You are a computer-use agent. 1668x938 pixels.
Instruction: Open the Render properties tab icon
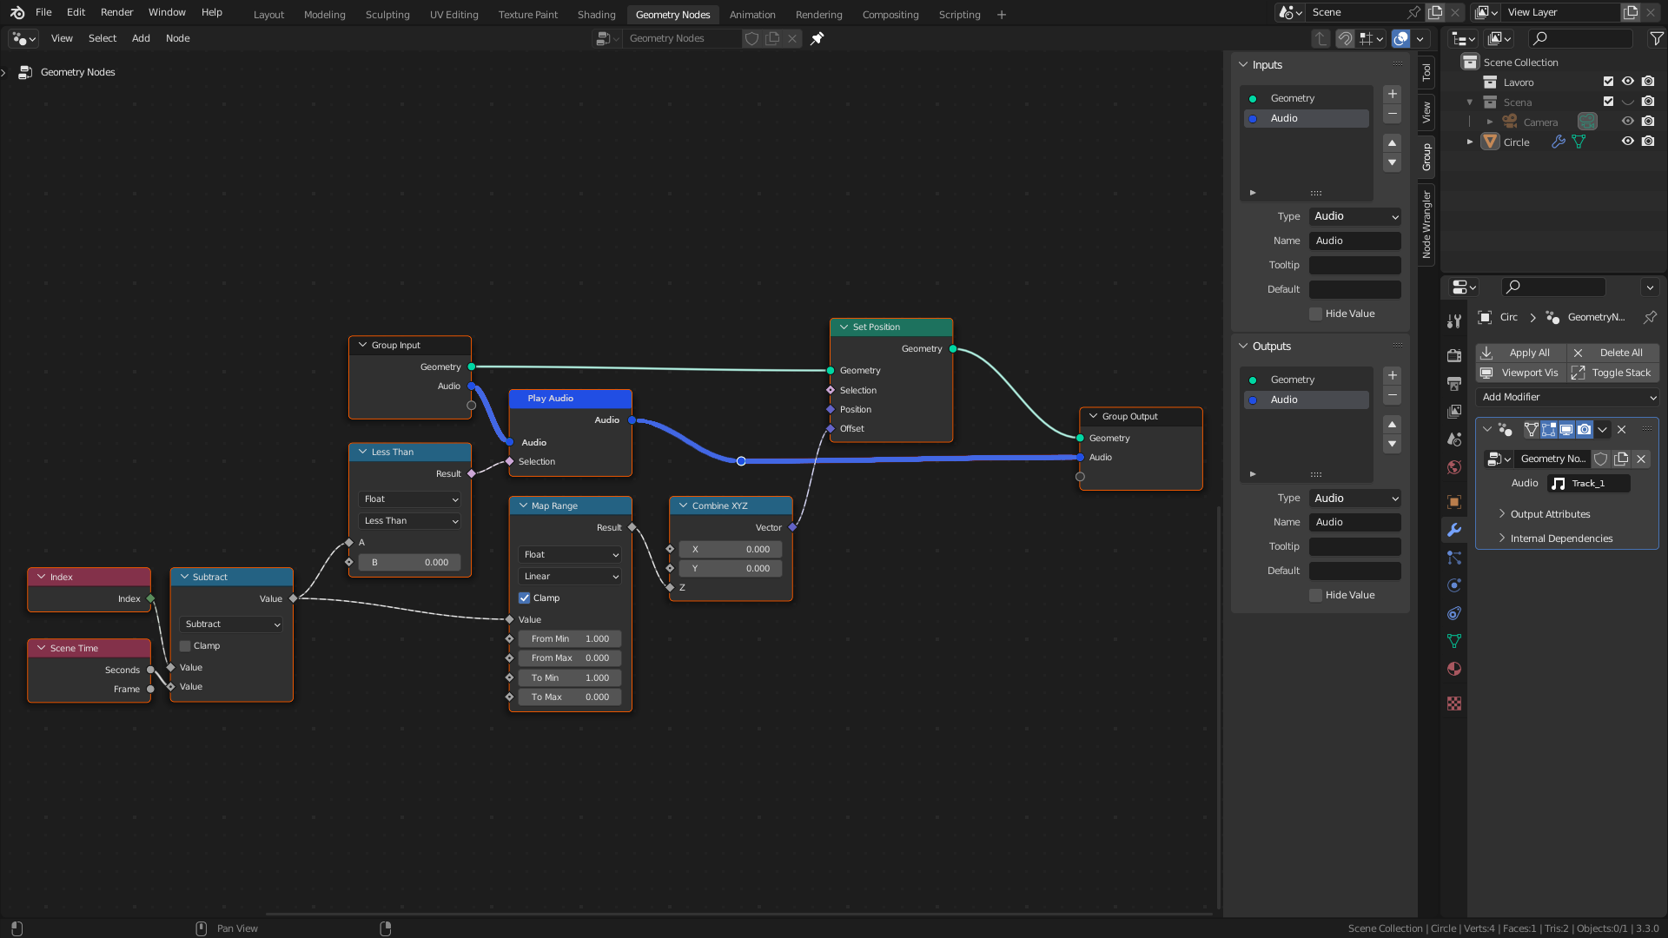point(1454,355)
